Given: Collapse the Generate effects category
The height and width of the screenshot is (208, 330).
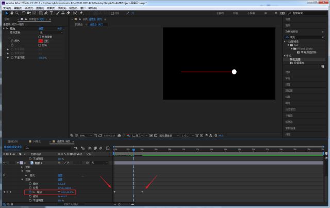Looking at the screenshot, I should click(x=285, y=56).
